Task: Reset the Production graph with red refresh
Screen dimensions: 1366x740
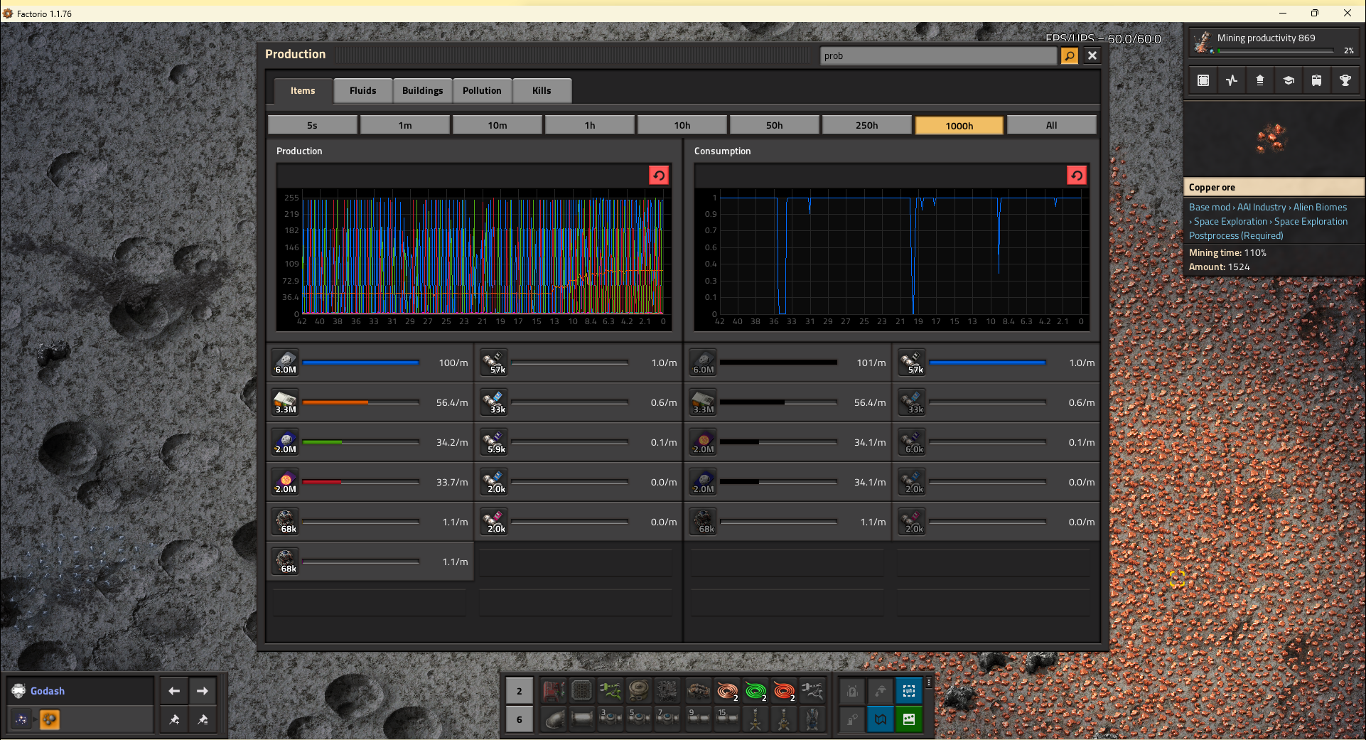Action: click(659, 176)
